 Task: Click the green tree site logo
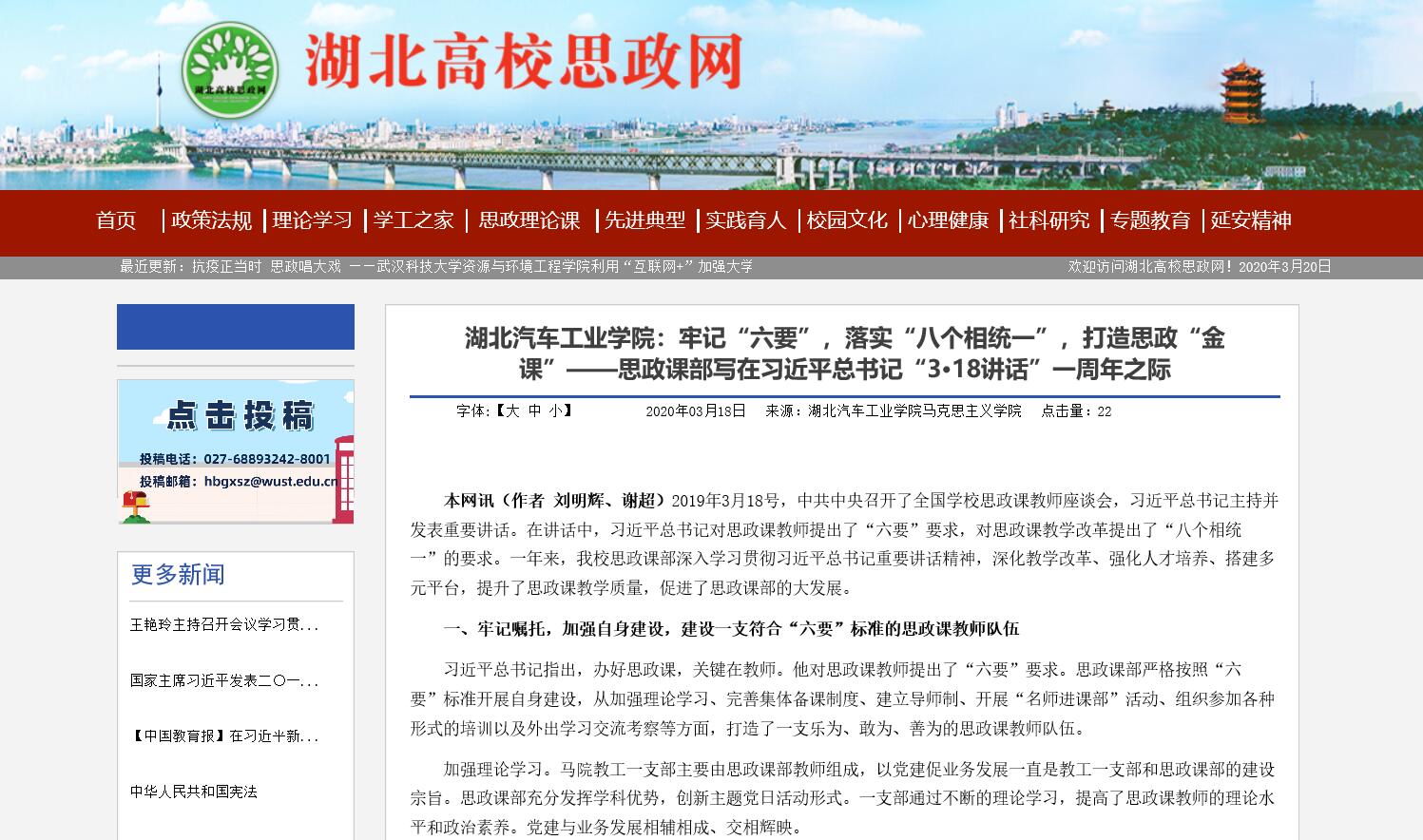point(230,71)
